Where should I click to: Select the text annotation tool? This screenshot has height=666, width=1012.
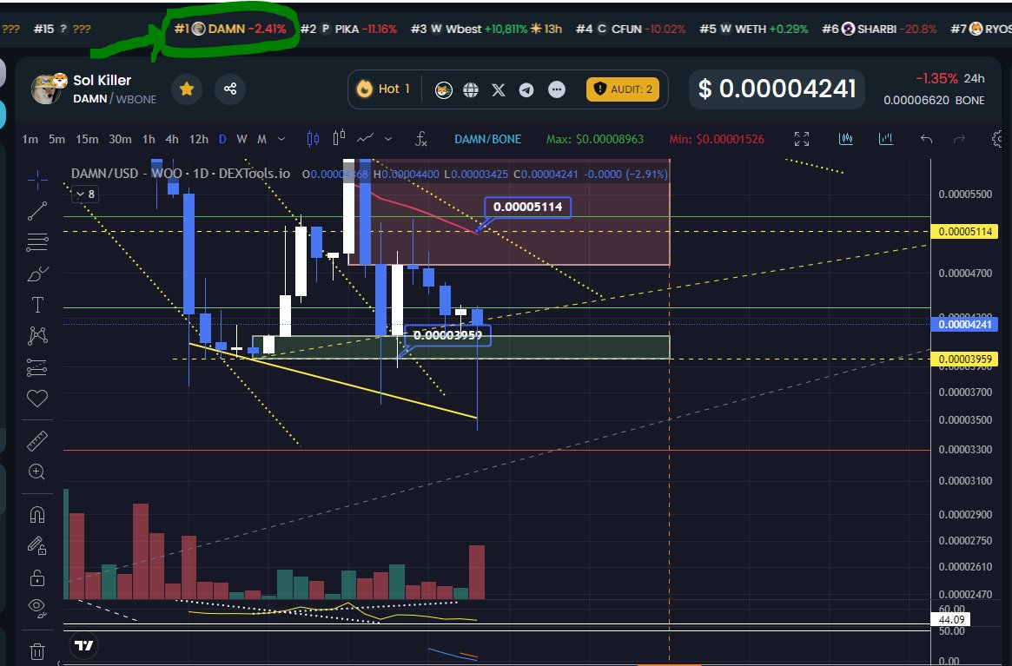(37, 305)
